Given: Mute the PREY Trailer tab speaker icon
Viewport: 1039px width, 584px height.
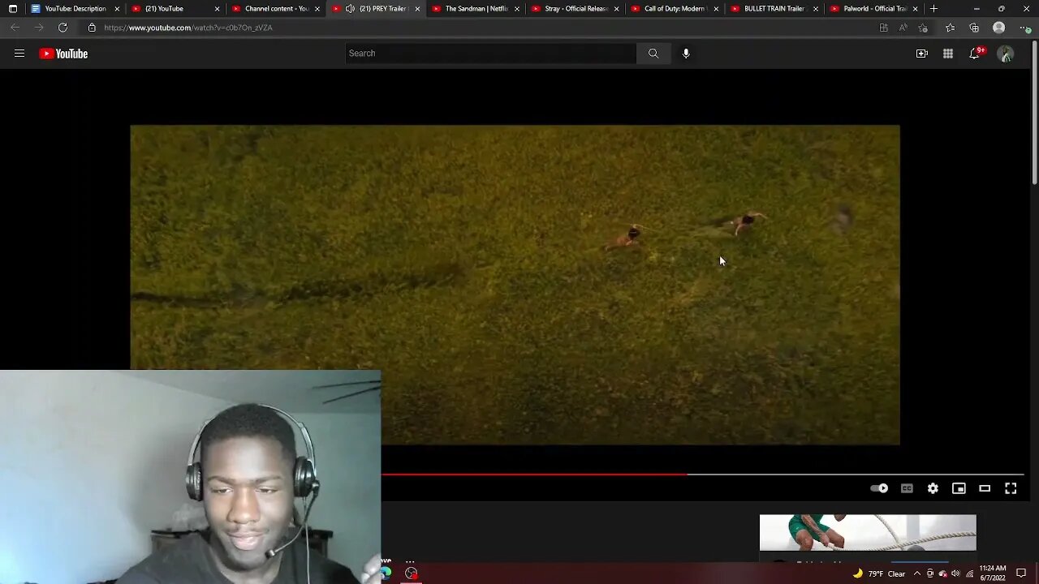Looking at the screenshot, I should [x=350, y=9].
